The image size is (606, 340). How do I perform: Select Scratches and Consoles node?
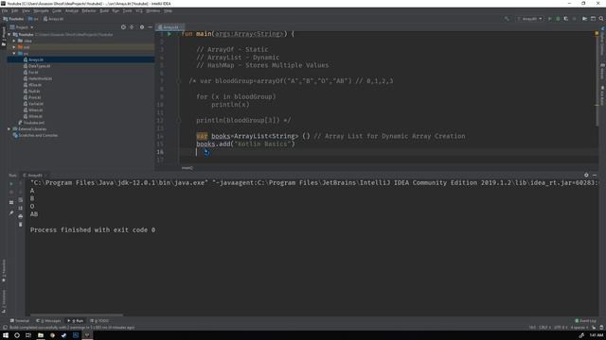click(35, 135)
